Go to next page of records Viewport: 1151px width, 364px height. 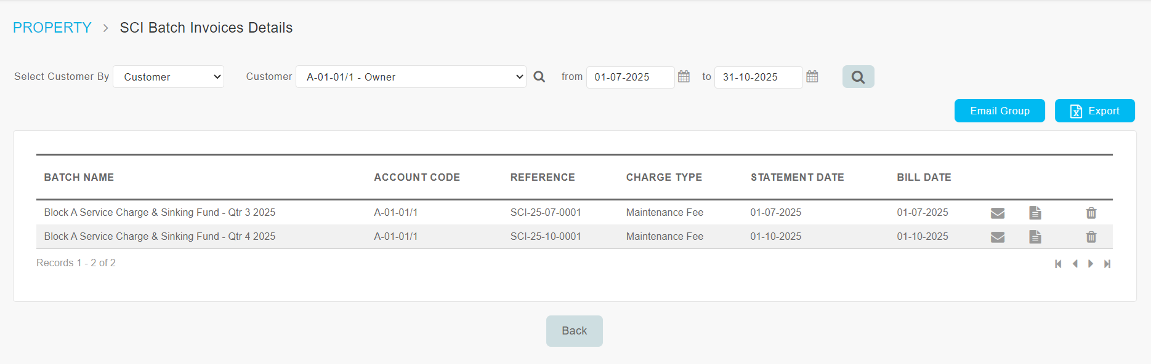pyautogui.click(x=1091, y=264)
